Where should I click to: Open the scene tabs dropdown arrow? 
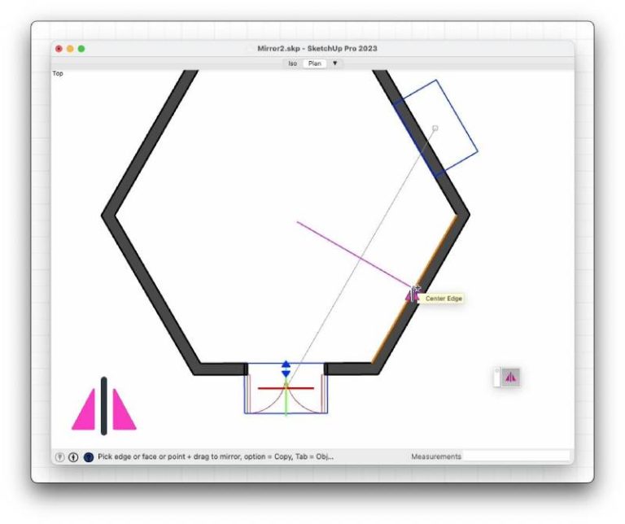pos(334,63)
